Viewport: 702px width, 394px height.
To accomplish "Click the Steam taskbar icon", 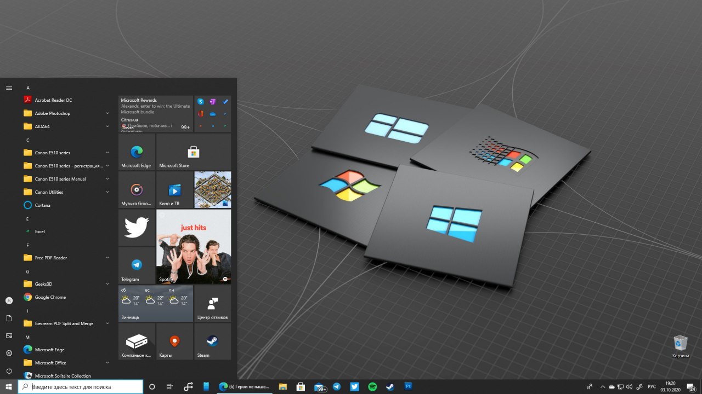I will (x=390, y=386).
